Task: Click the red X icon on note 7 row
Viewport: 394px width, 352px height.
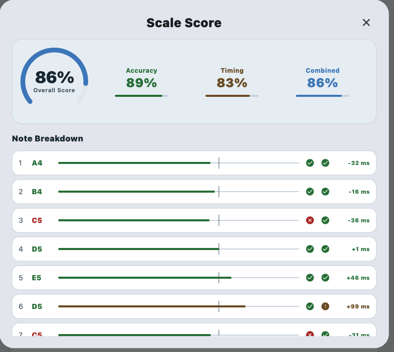Action: pos(310,334)
